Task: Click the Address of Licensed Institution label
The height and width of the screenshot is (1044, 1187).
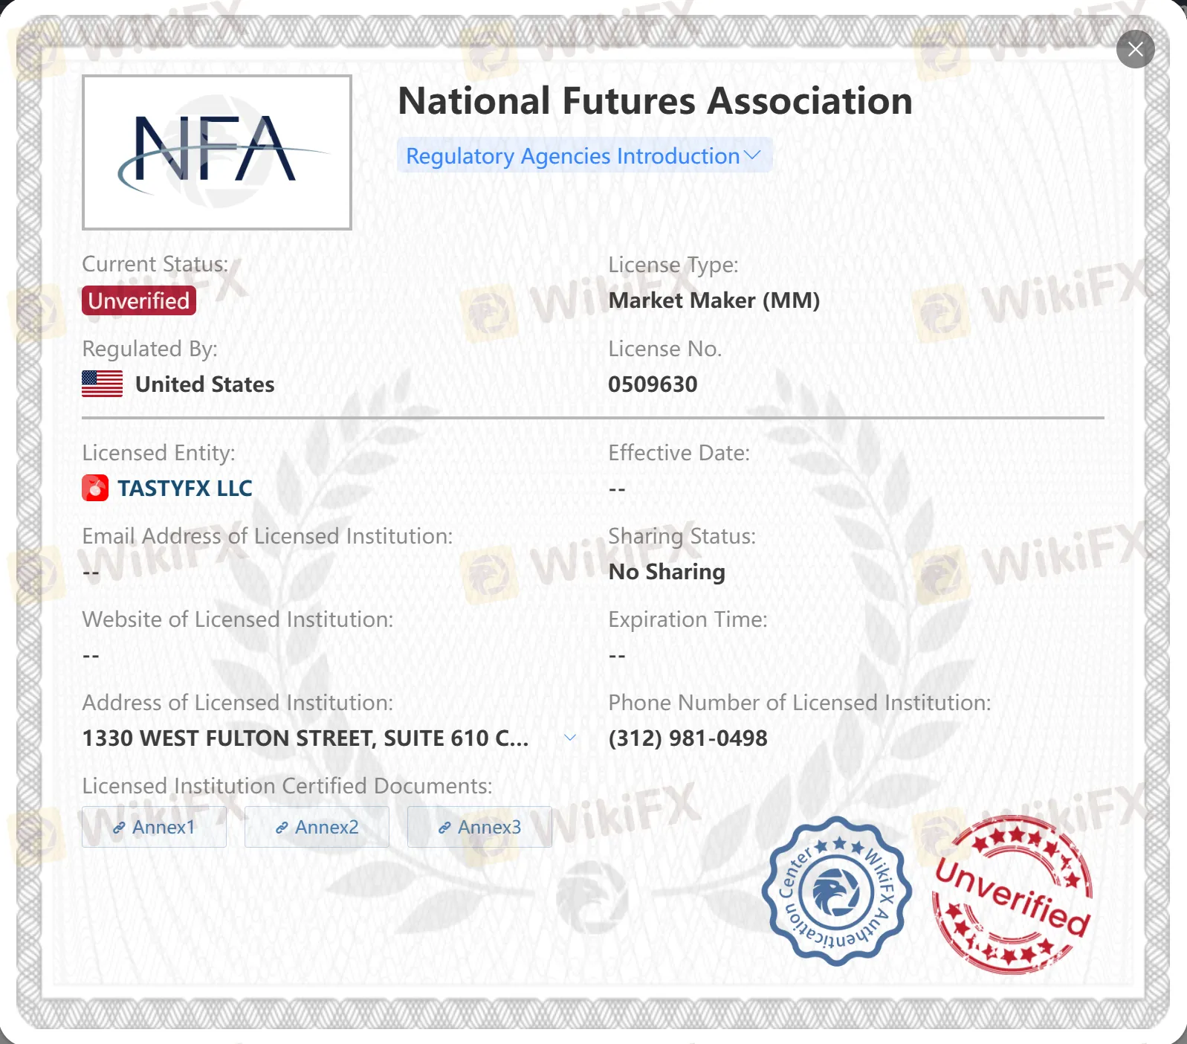Action: [x=238, y=702]
